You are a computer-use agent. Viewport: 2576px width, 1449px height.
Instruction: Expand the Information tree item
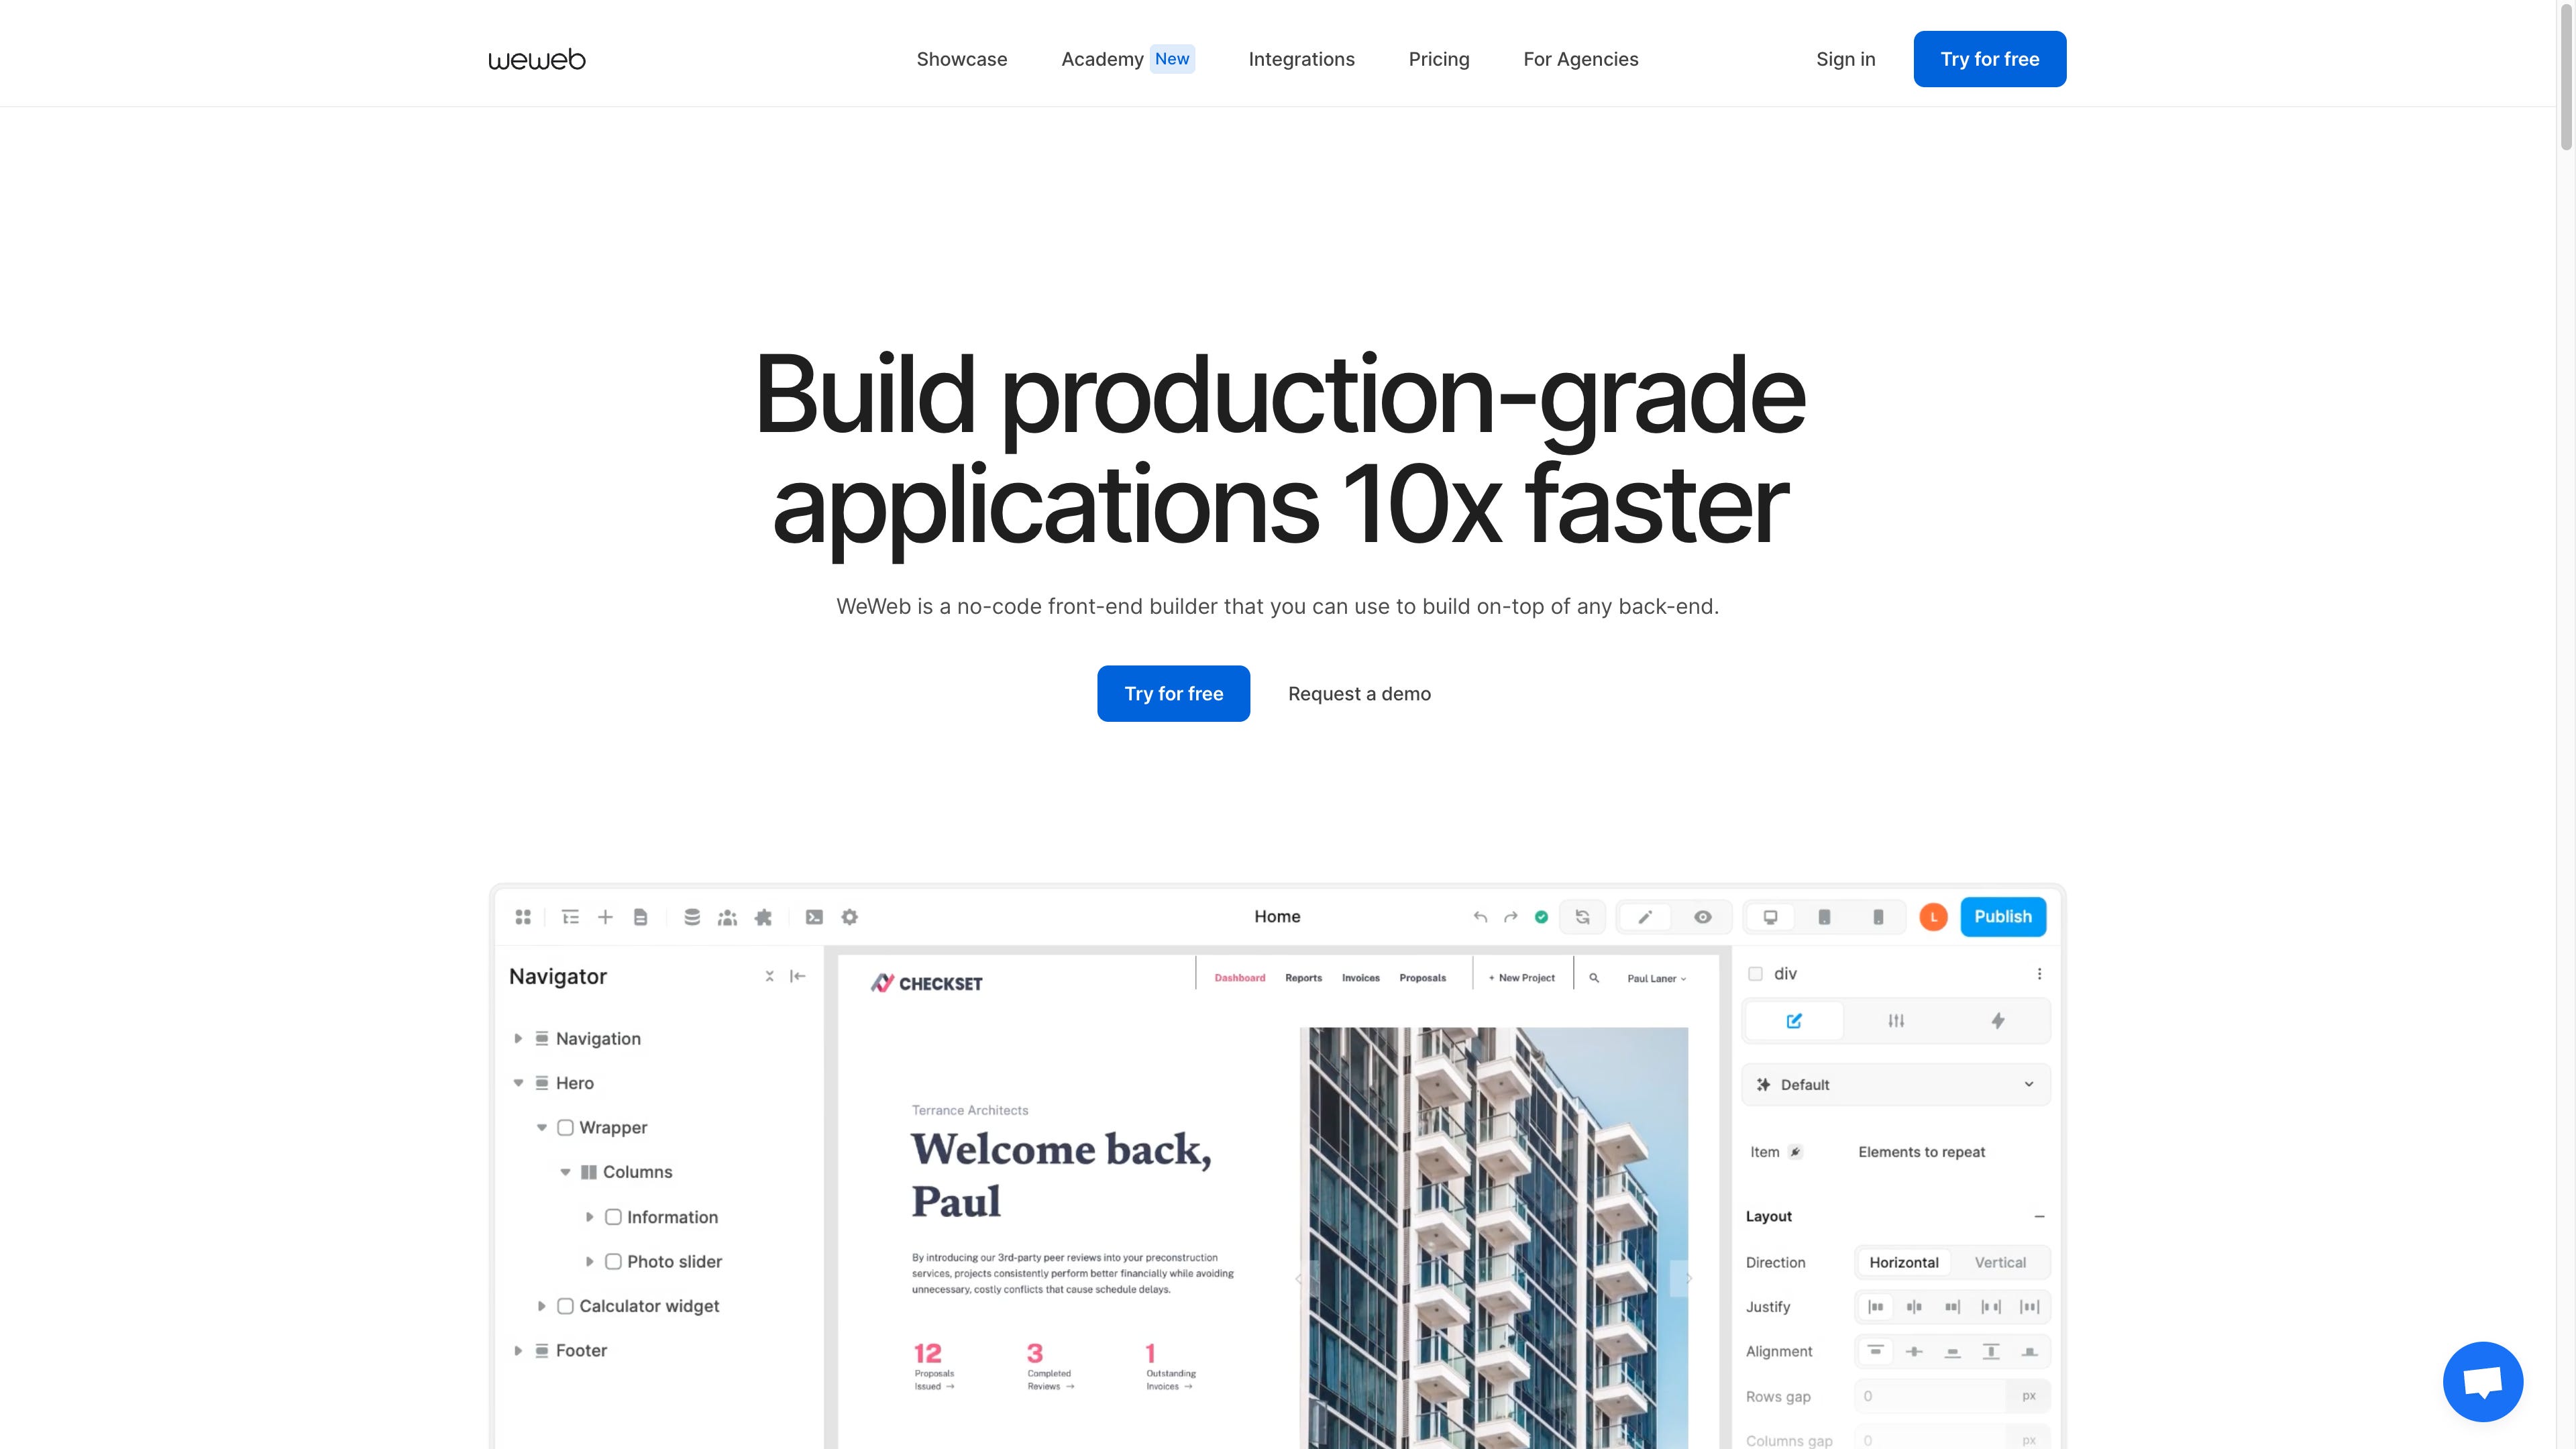(x=589, y=1217)
